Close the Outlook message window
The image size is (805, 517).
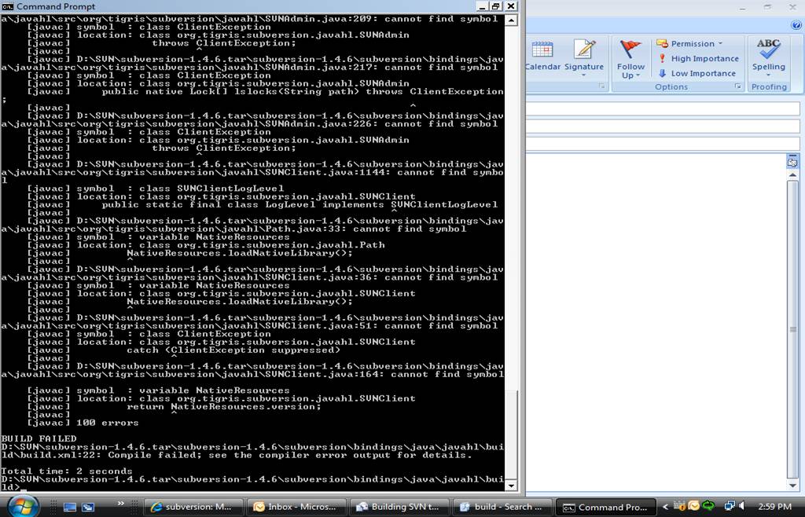[x=792, y=7]
